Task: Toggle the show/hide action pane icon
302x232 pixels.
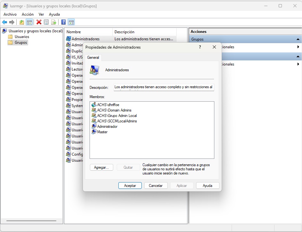Action: pyautogui.click(x=71, y=22)
